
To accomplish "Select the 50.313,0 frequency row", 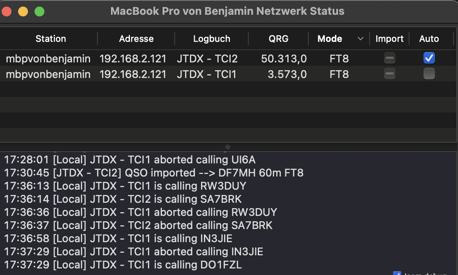I will click(228, 58).
